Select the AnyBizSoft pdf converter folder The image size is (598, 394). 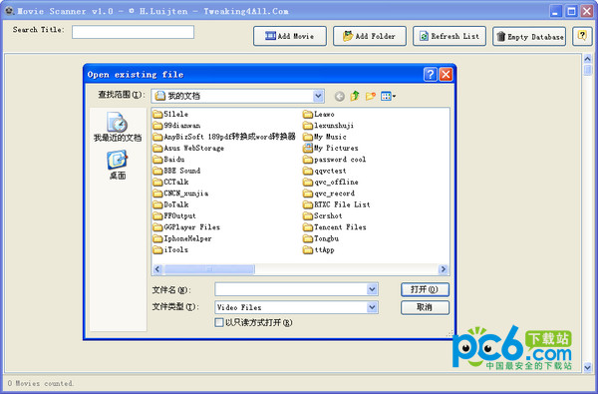(x=224, y=137)
